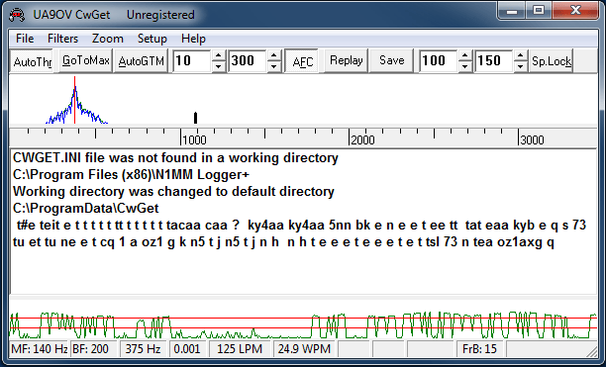Click the black marker near 1000 Hz
Screen dimensions: 606x367
[x=195, y=118]
